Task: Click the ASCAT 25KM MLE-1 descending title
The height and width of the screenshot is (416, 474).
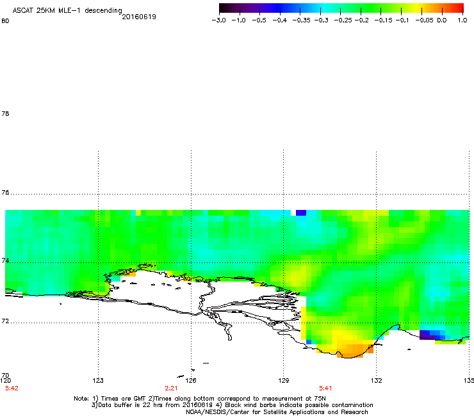Action: click(x=67, y=10)
